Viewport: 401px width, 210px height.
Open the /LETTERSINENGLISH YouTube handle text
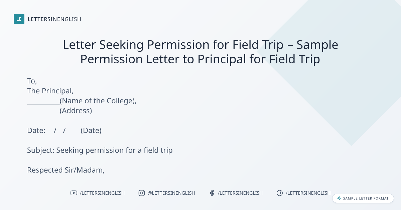pyautogui.click(x=102, y=193)
